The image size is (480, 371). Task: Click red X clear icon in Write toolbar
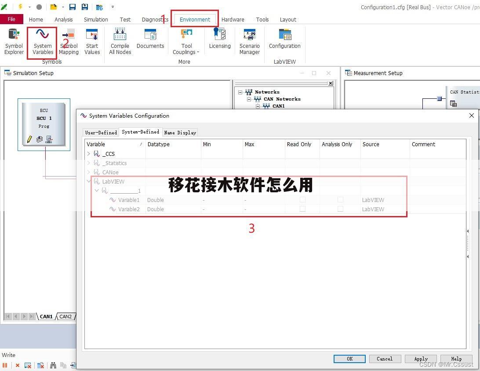(18, 365)
